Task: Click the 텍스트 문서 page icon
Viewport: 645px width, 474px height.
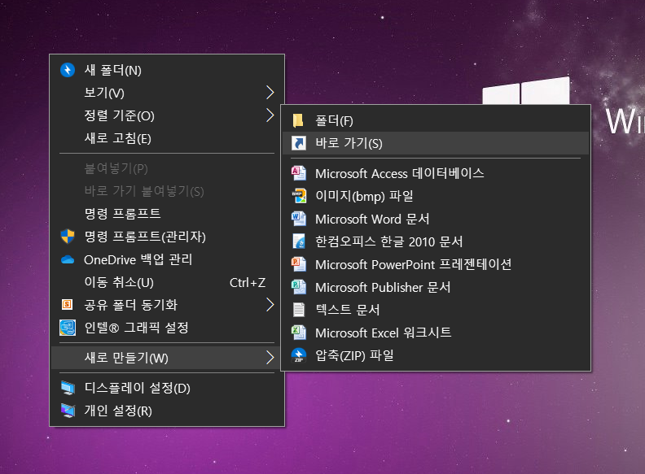Action: point(299,310)
